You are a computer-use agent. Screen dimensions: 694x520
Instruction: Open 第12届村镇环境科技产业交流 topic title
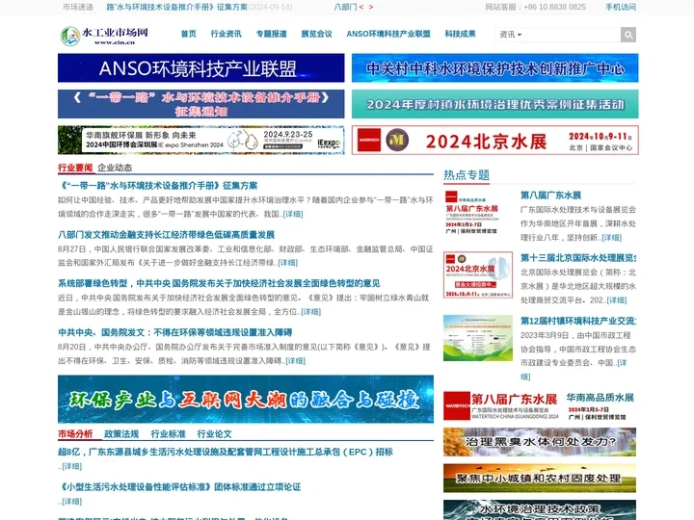[x=578, y=321]
